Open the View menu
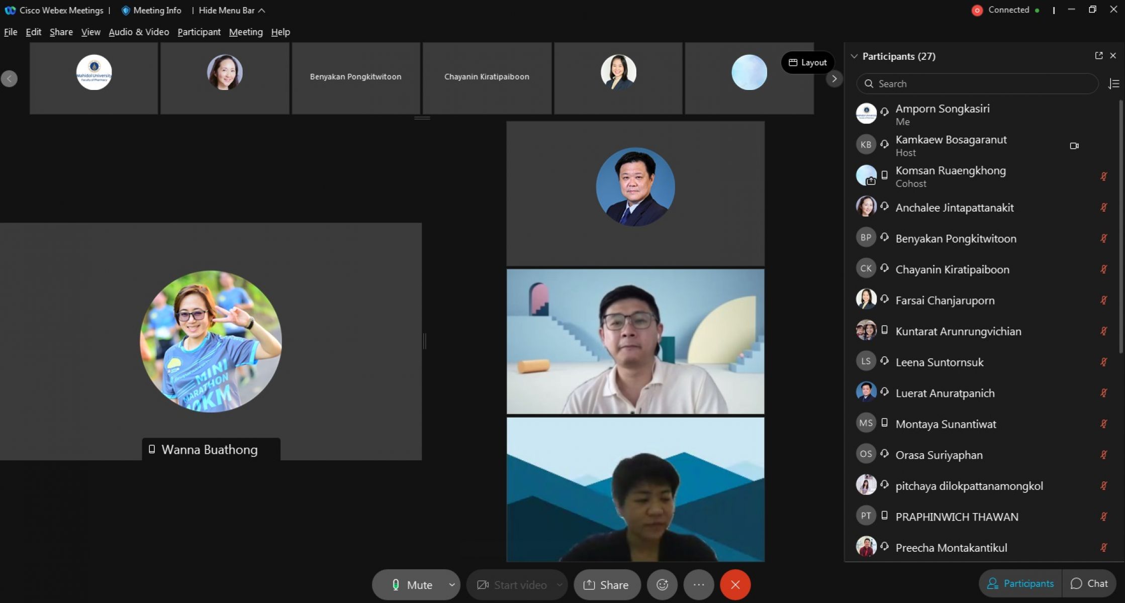 point(90,32)
